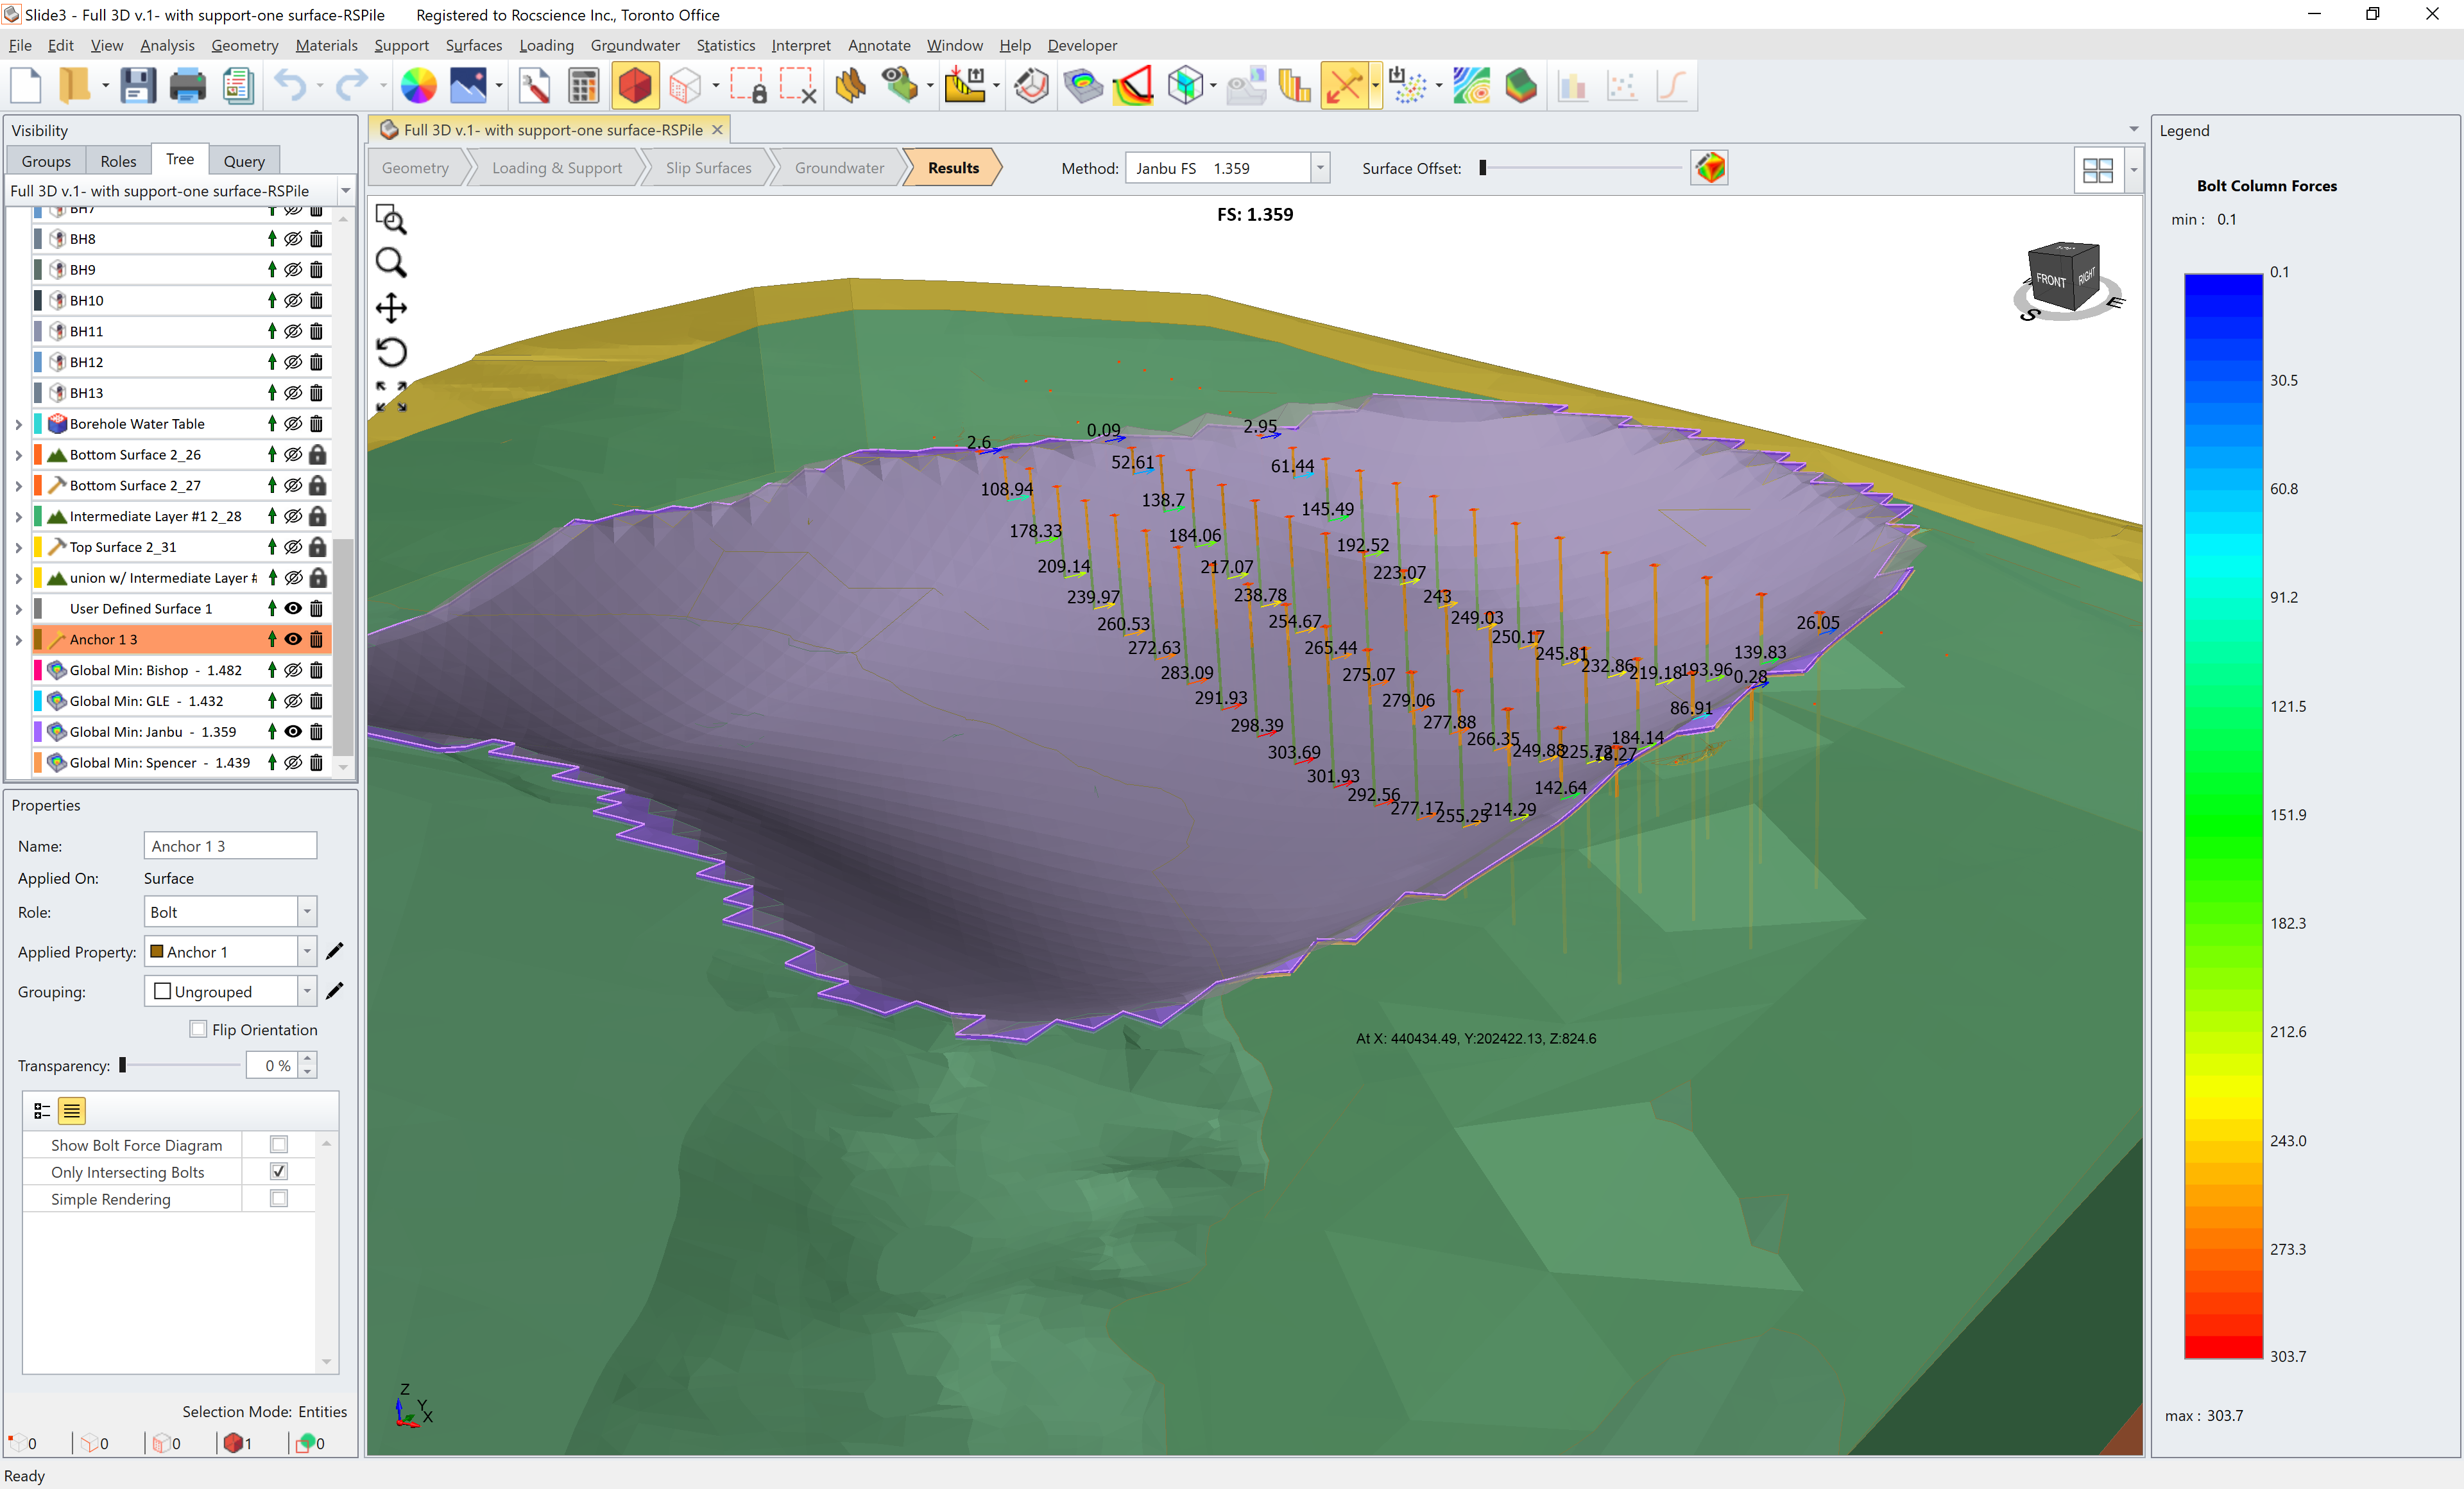The width and height of the screenshot is (2464, 1489).
Task: Switch to the Query visibility tab
Action: tap(244, 161)
